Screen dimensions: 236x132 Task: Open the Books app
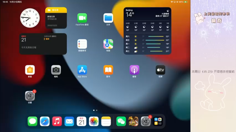tap(108, 70)
